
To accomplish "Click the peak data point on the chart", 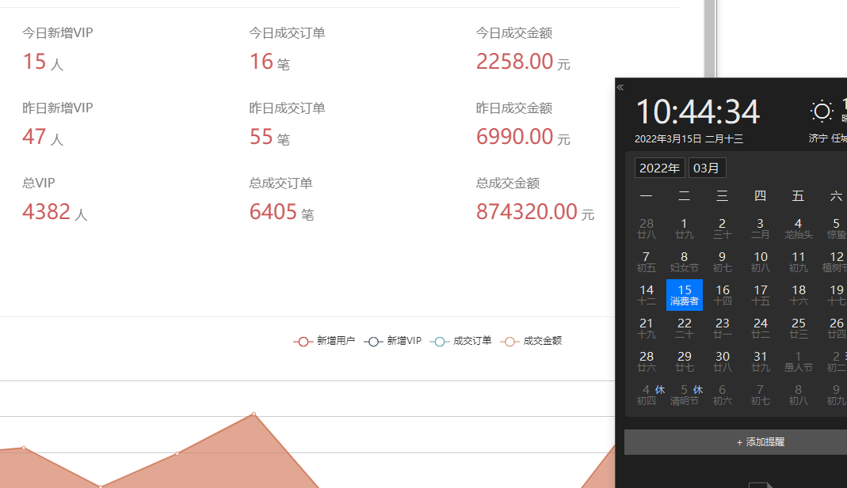I will (254, 414).
